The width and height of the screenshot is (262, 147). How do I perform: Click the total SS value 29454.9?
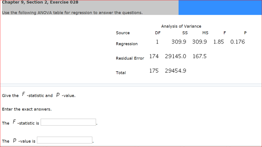[176, 71]
